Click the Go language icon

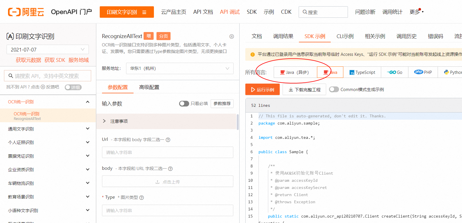391,72
